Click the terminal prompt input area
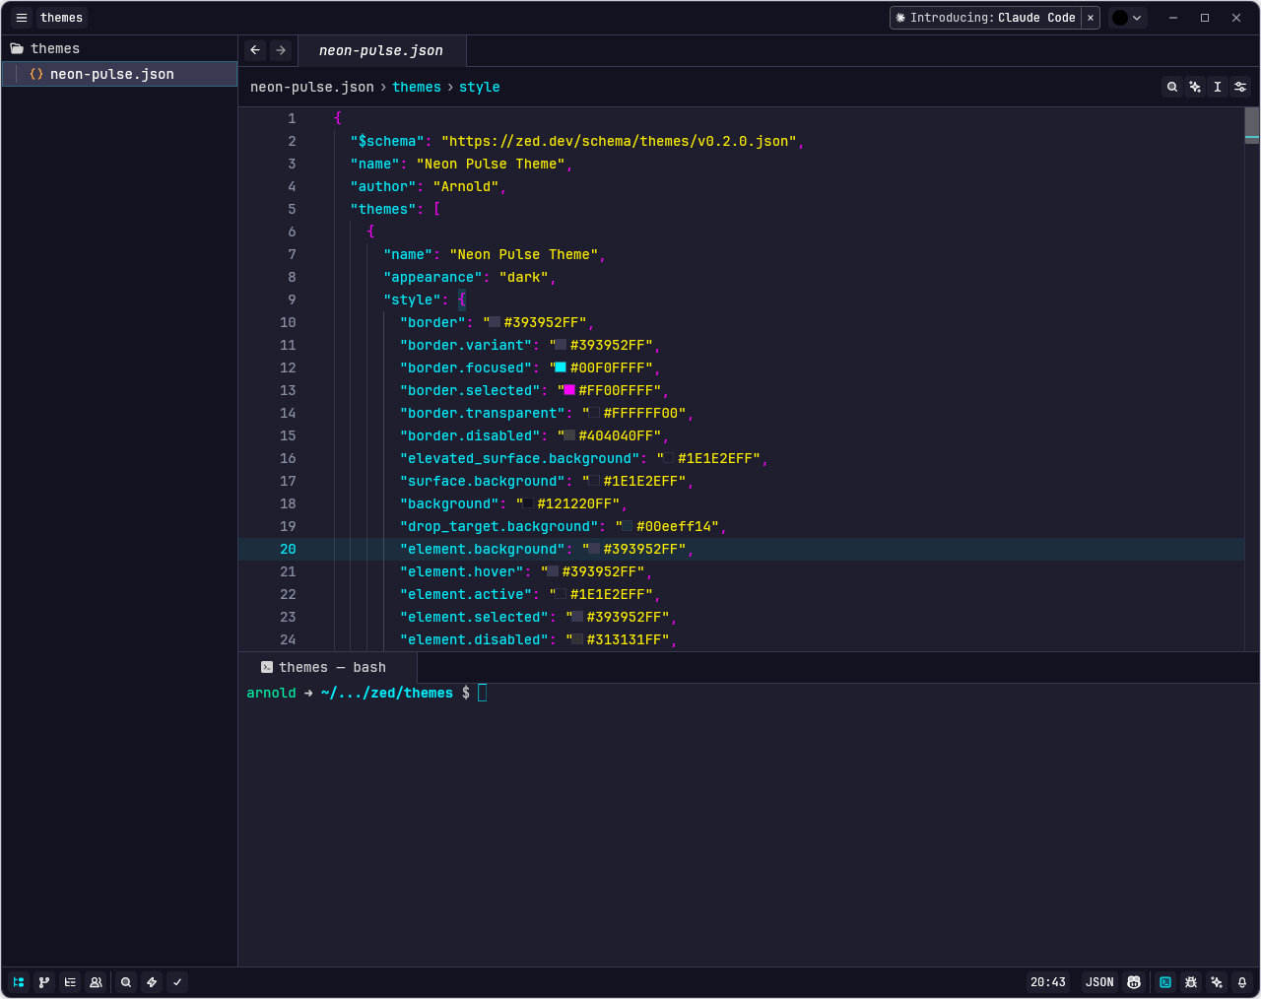1261x999 pixels. (x=483, y=693)
